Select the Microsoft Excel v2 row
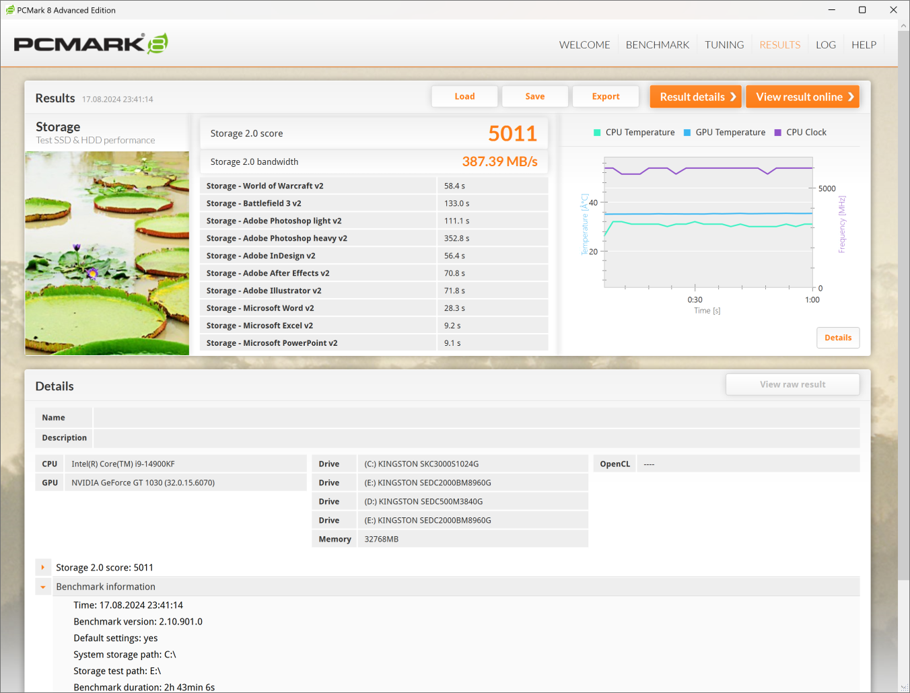The width and height of the screenshot is (910, 693). coord(374,326)
